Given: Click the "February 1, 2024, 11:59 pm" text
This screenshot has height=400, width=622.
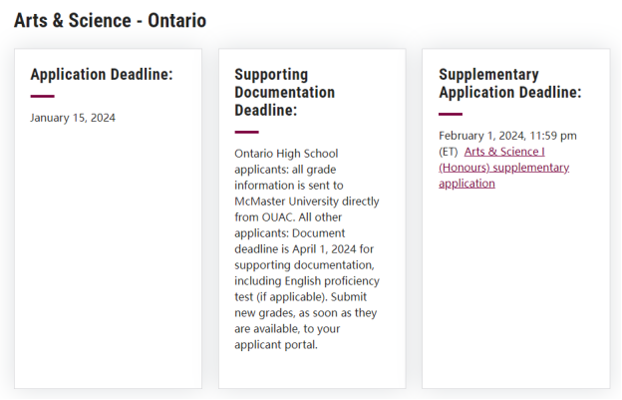Looking at the screenshot, I should [507, 136].
